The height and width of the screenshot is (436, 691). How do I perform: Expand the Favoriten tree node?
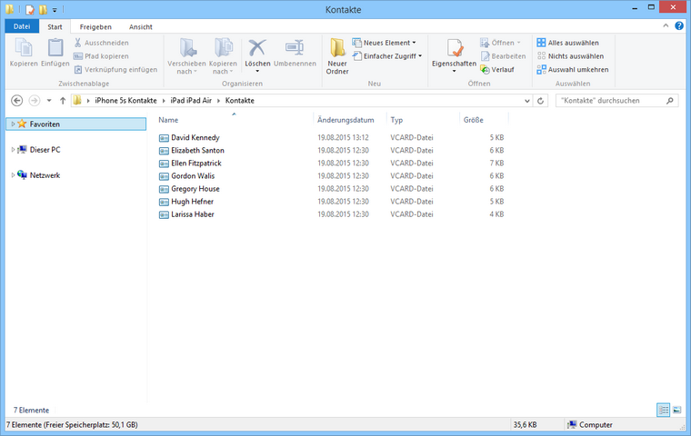[x=12, y=124]
